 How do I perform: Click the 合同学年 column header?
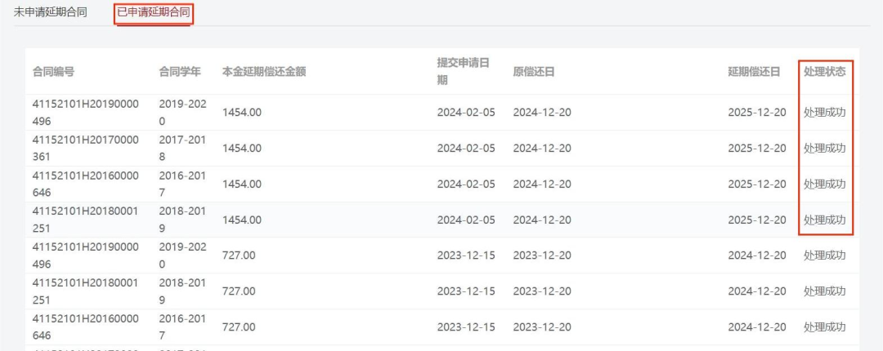[x=180, y=72]
